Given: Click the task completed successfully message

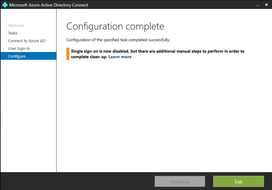Looking at the screenshot, I should point(118,40).
